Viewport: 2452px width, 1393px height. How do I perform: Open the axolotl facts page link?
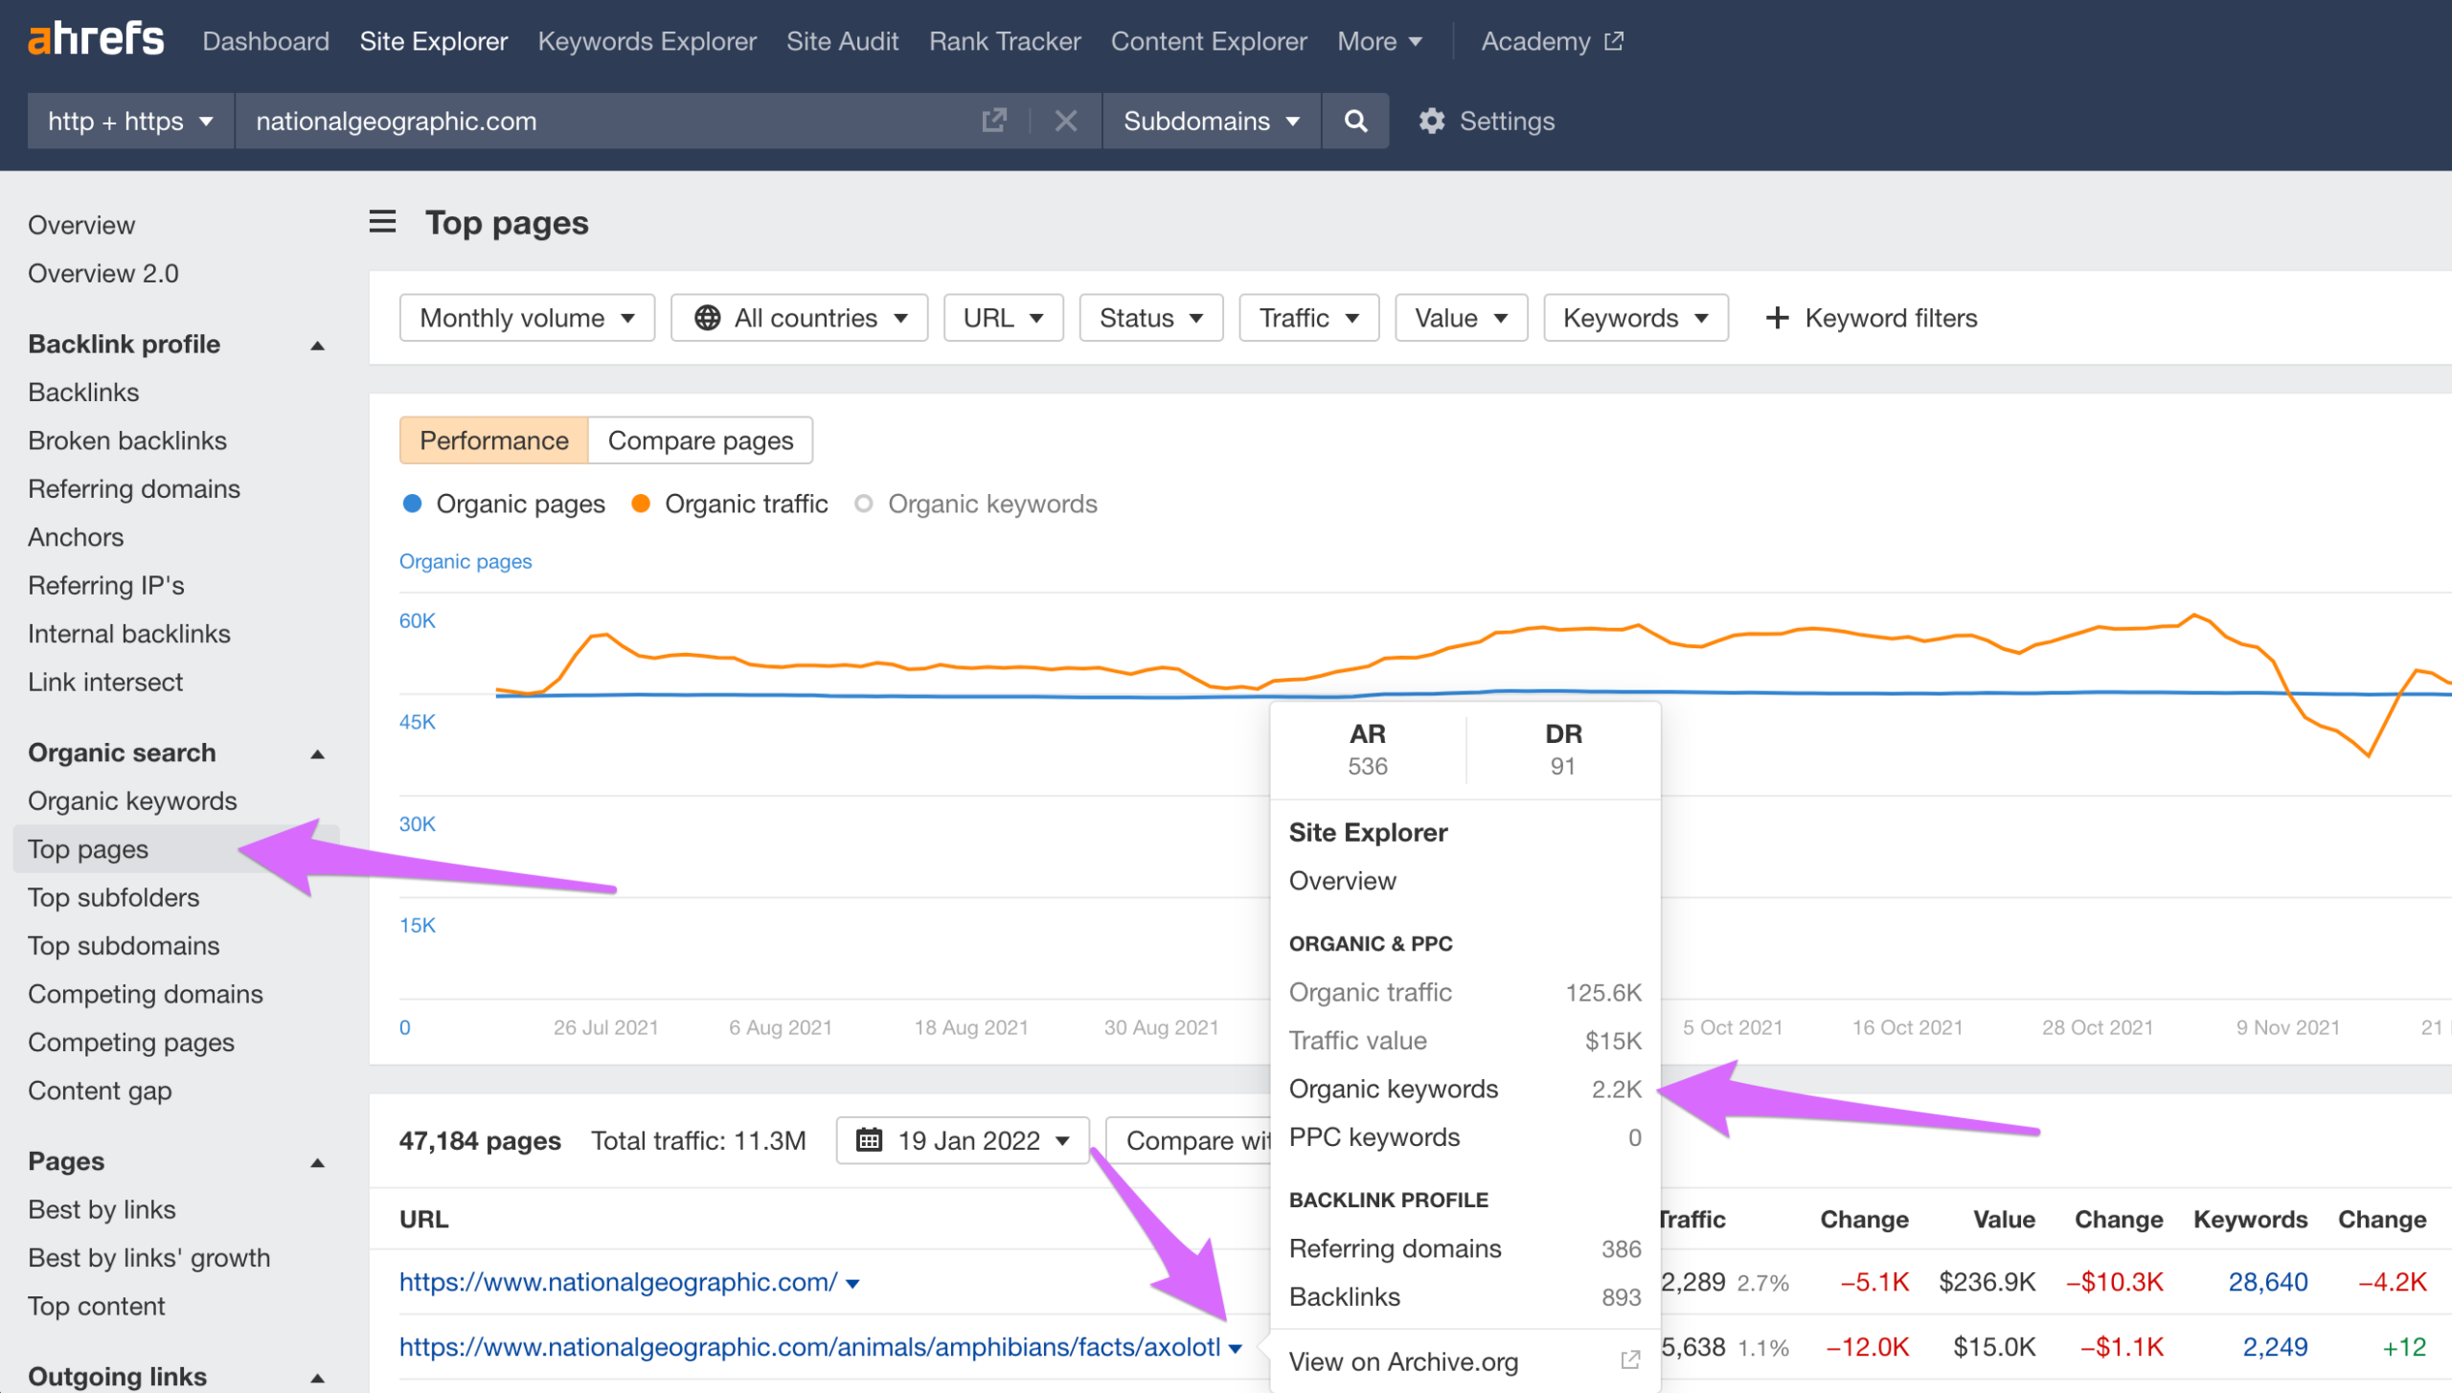[x=809, y=1347]
